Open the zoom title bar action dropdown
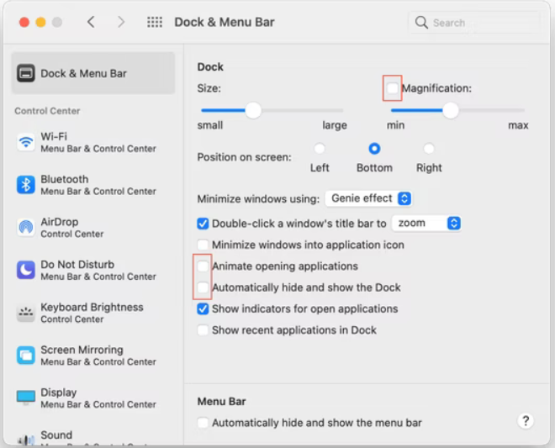This screenshot has height=448, width=555. click(427, 224)
